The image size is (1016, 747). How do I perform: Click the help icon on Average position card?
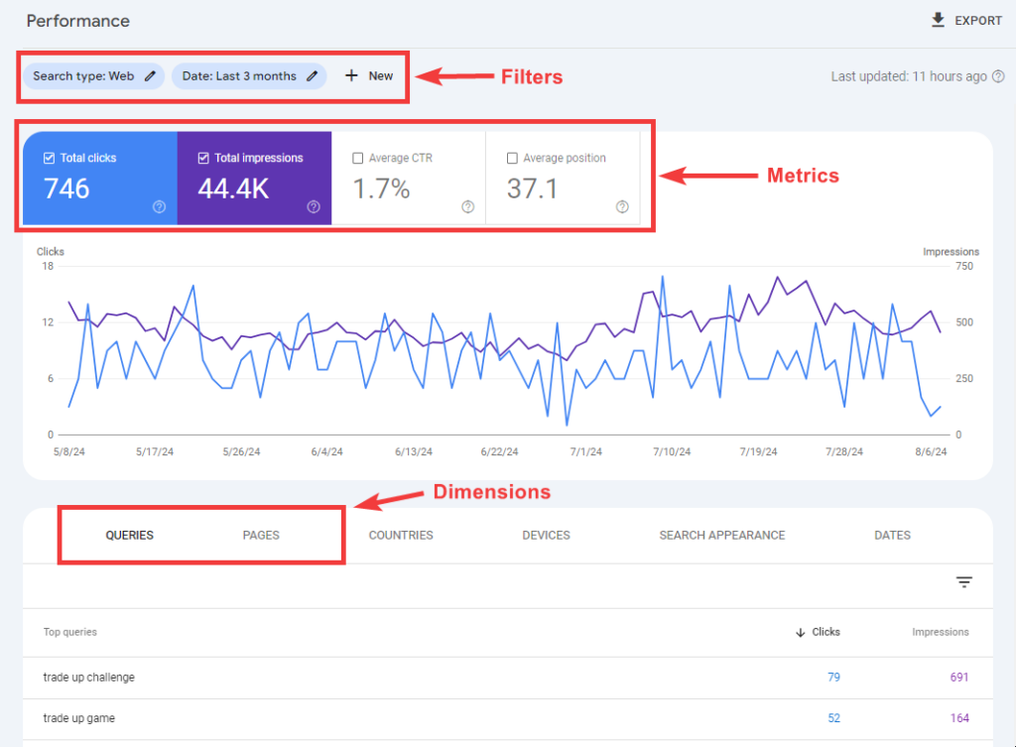coord(622,207)
